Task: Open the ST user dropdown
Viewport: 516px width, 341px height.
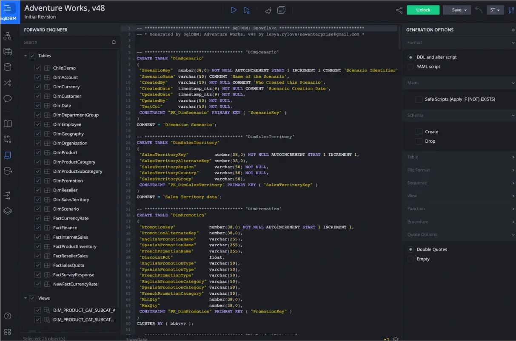Action: (x=495, y=10)
